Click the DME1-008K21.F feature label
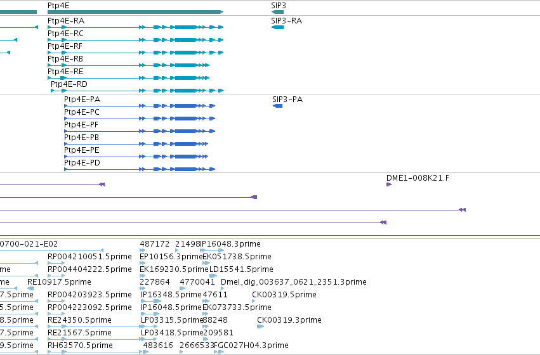This screenshot has width=540, height=355. (418, 178)
